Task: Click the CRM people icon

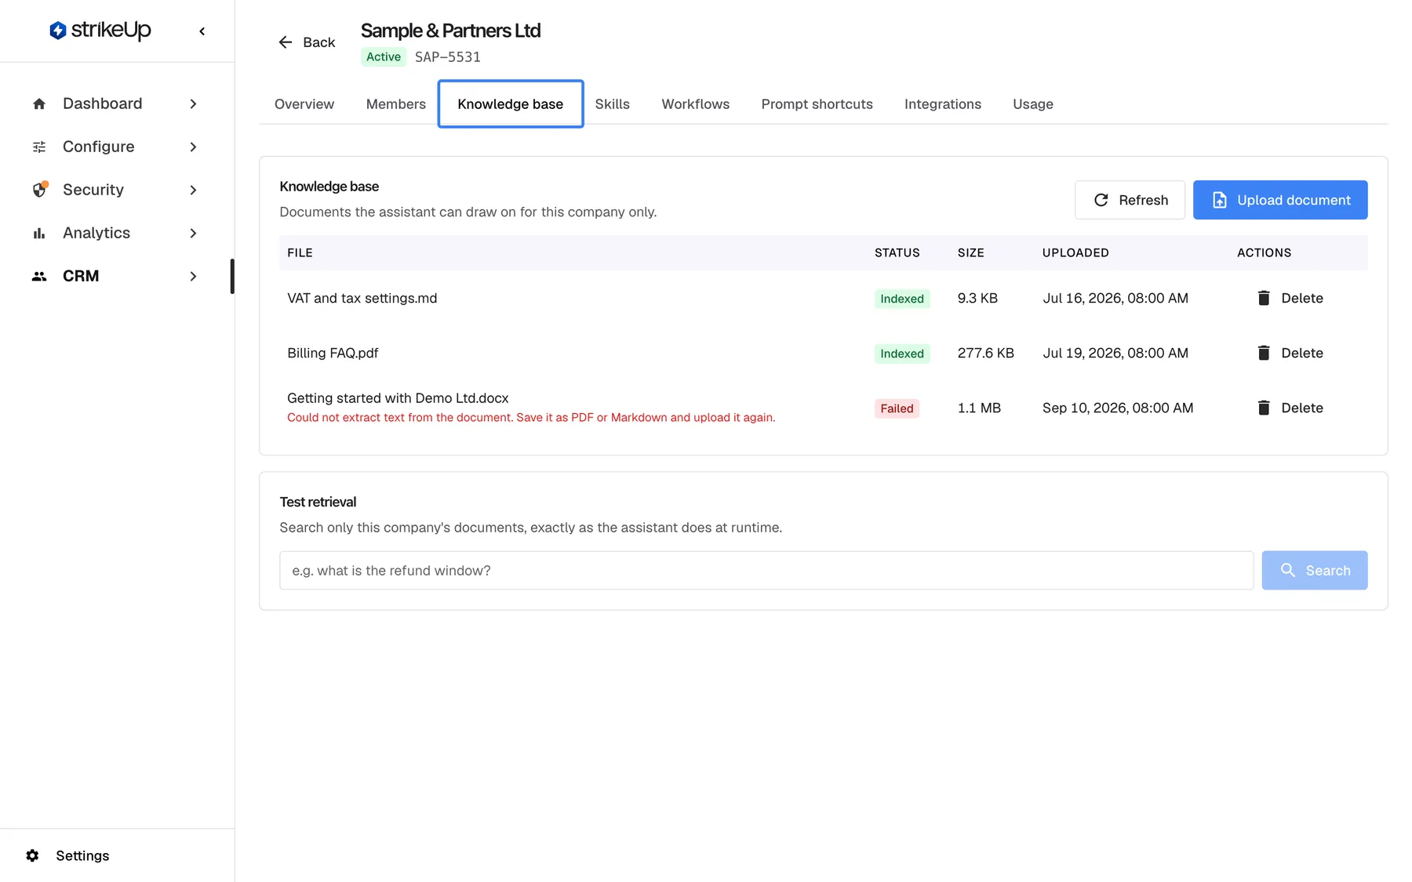Action: [x=39, y=276]
